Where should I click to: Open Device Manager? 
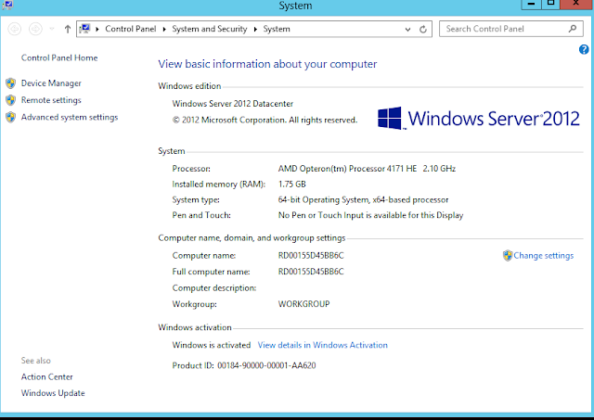(51, 83)
